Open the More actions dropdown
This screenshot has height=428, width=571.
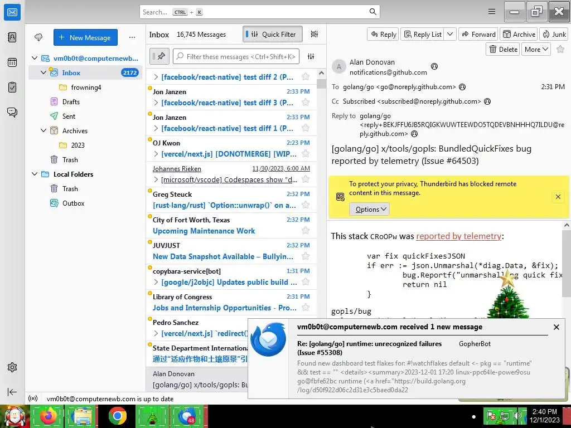click(x=536, y=49)
